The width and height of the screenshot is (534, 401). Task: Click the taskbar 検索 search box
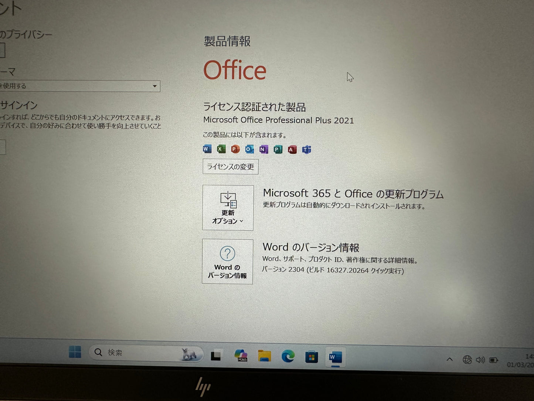tap(146, 353)
